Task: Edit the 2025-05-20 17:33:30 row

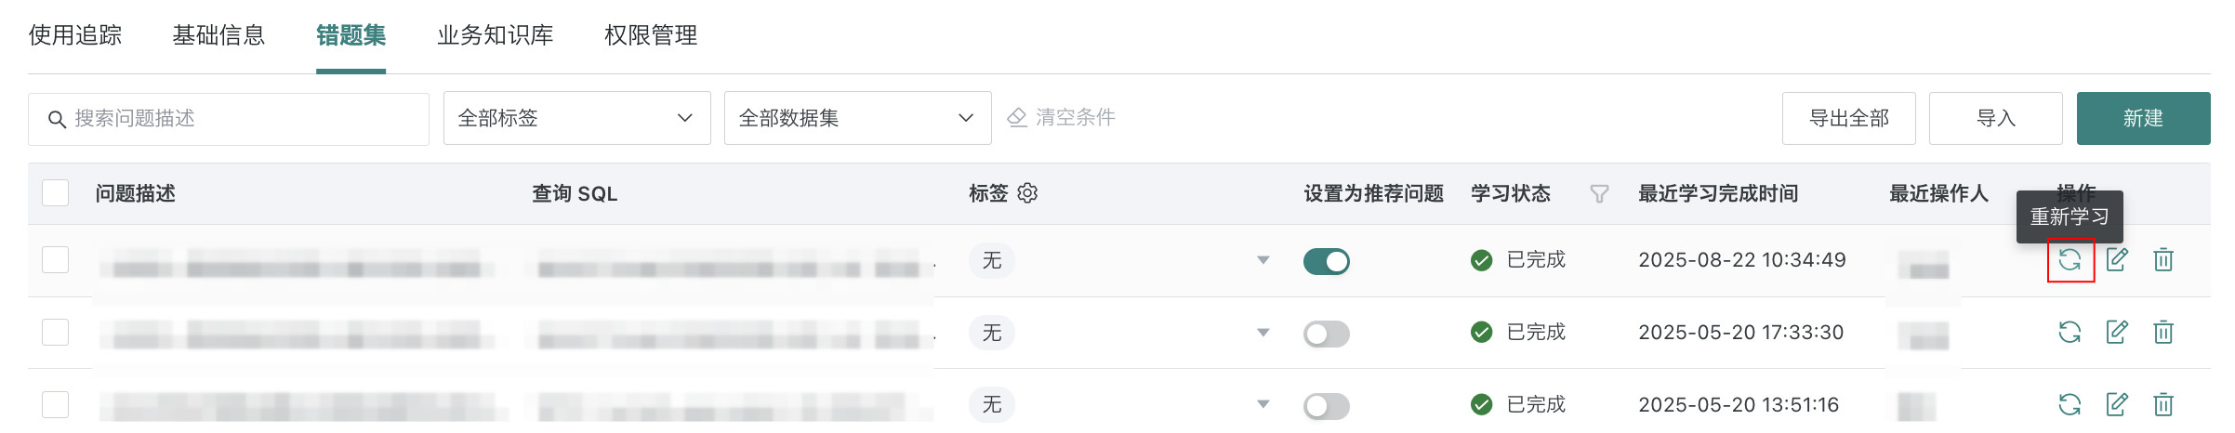Action: 2117,333
